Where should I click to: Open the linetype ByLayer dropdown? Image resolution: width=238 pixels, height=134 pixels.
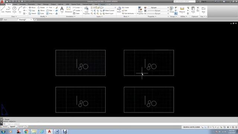pos(158,13)
